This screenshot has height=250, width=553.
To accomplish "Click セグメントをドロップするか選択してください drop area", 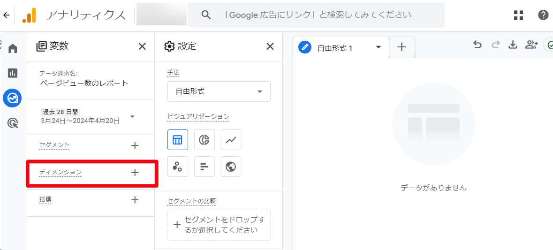I will (219, 225).
